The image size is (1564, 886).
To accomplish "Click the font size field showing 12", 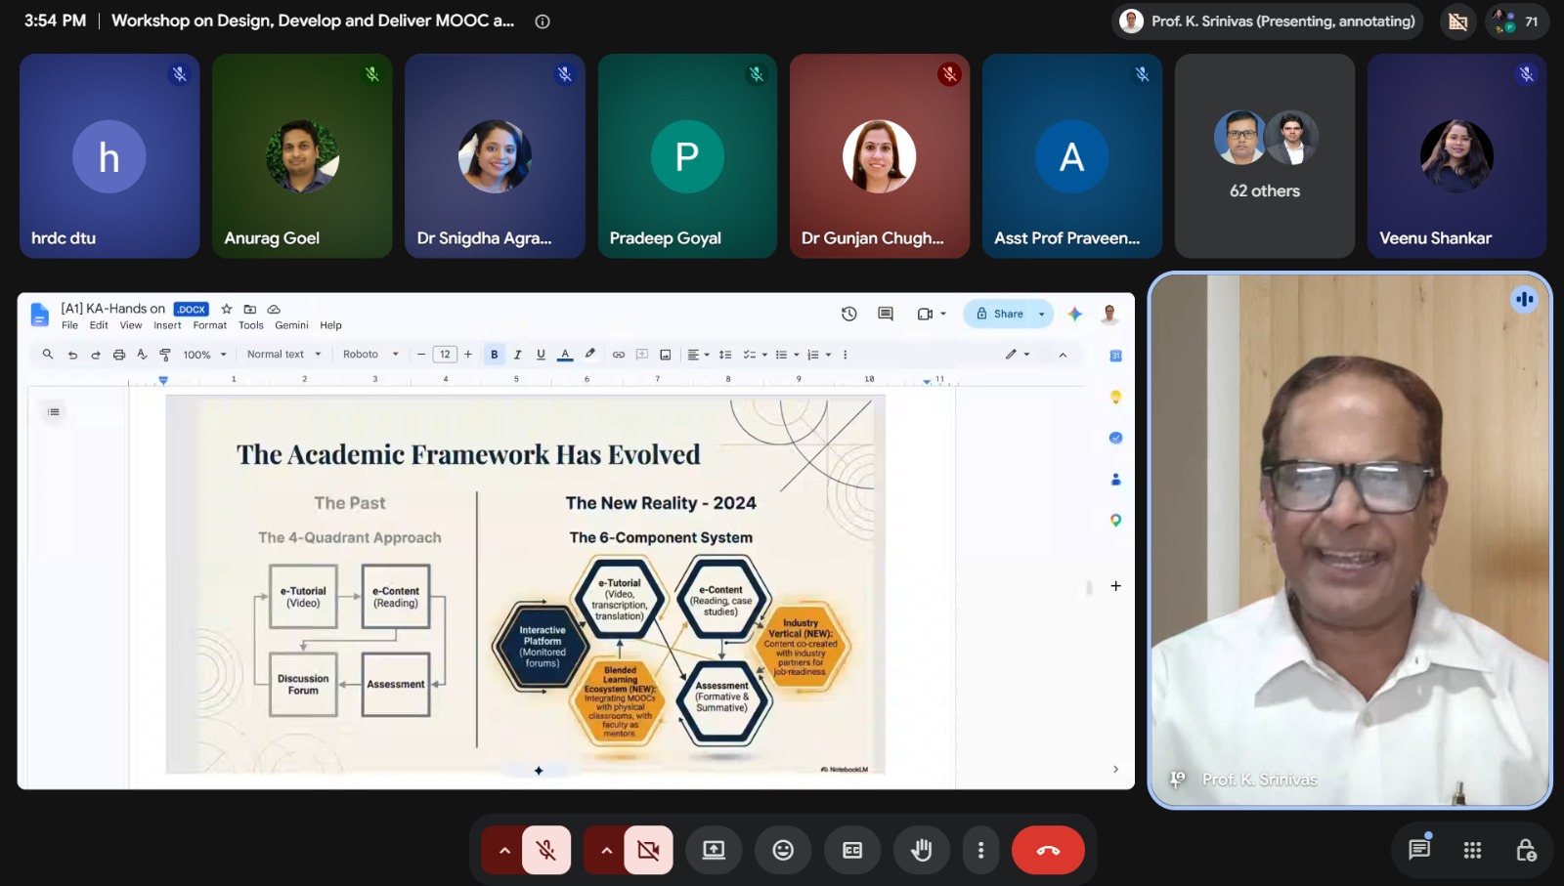I will click(x=445, y=355).
